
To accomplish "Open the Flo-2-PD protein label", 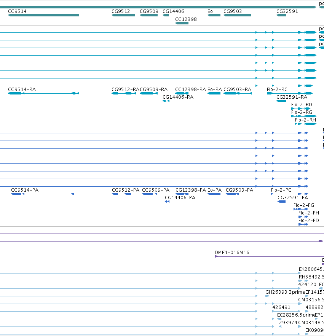I will 309,221.
